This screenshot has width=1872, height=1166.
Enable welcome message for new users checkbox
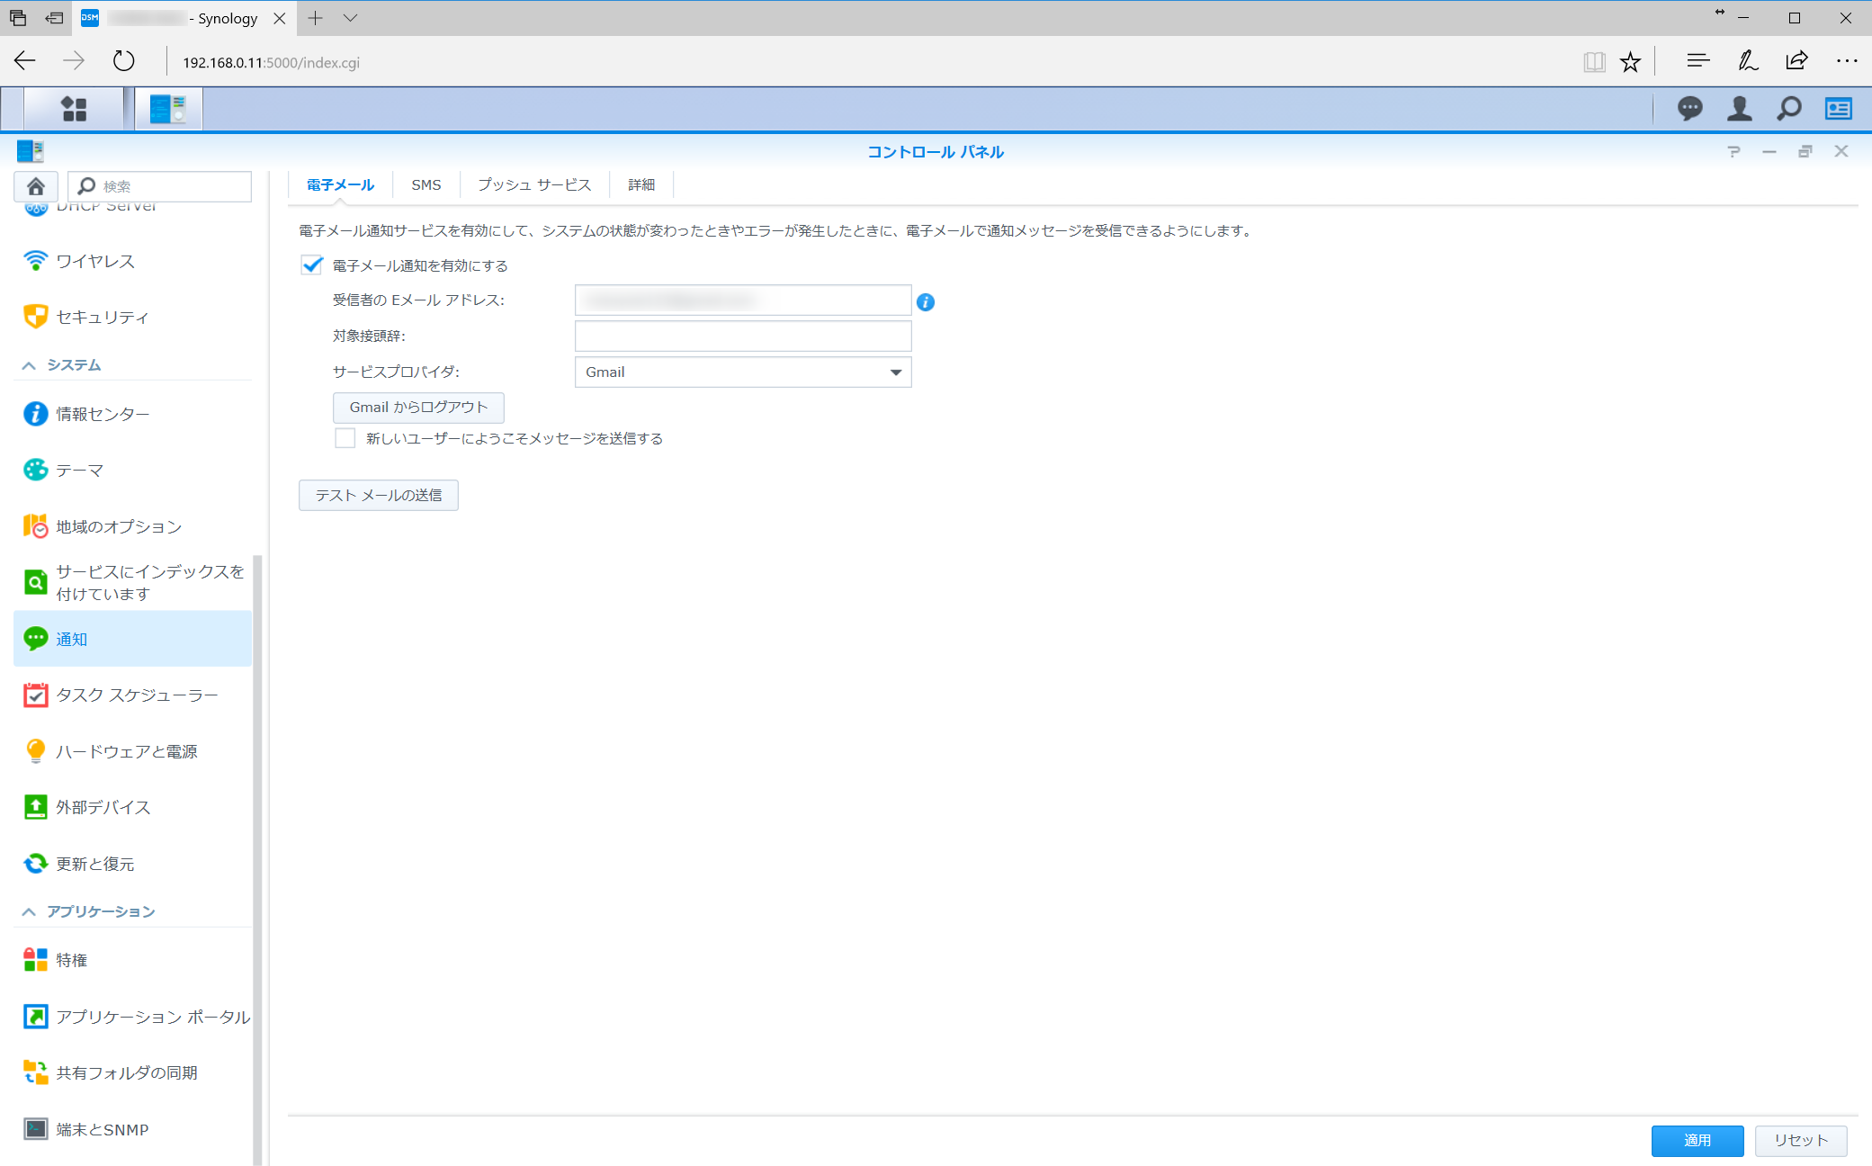coord(345,438)
